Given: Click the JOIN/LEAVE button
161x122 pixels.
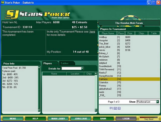Looking at the screenshot, I should (81, 118).
